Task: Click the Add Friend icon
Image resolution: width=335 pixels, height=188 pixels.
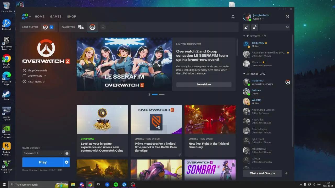Action: click(246, 27)
